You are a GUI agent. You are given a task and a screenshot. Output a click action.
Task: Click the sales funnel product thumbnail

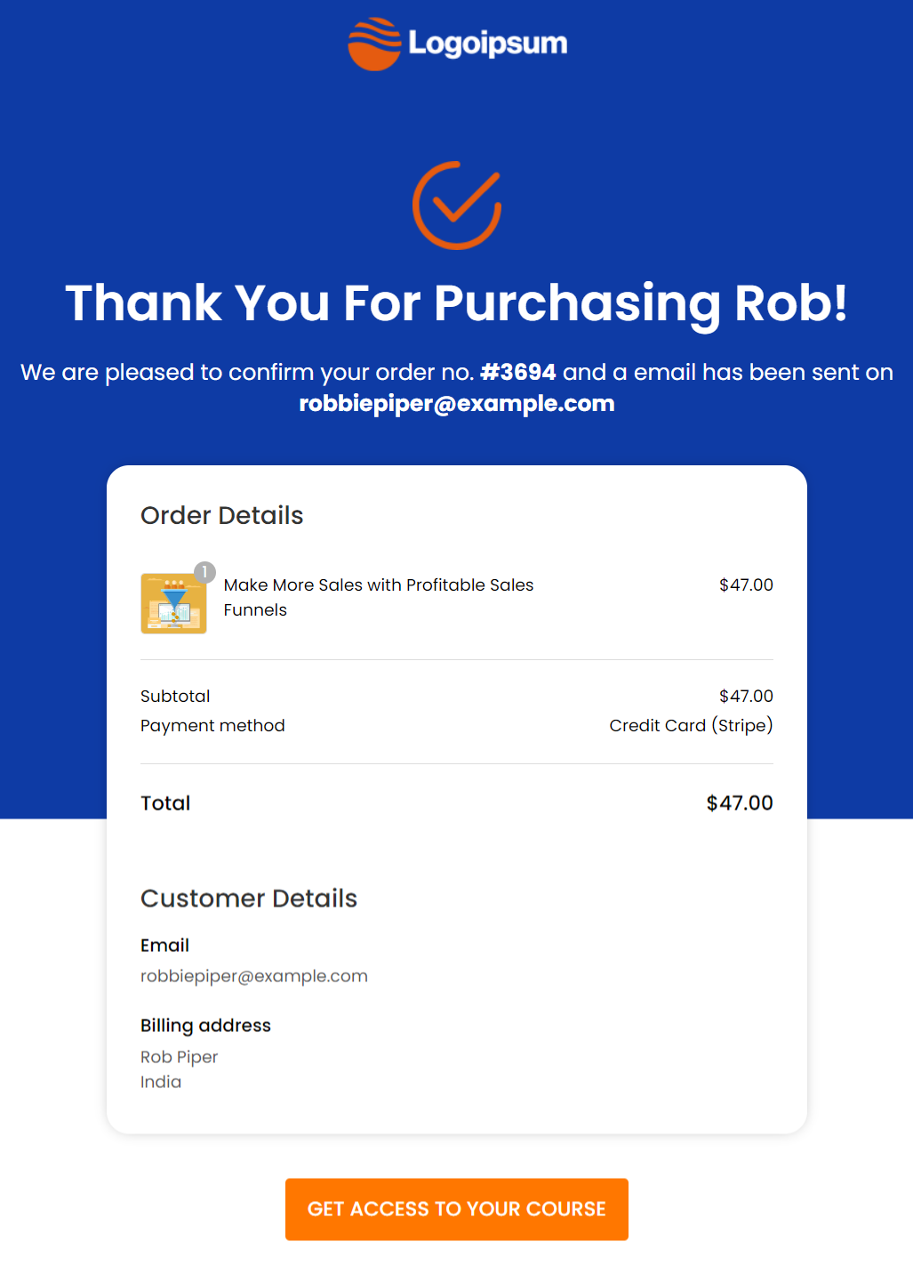(173, 603)
